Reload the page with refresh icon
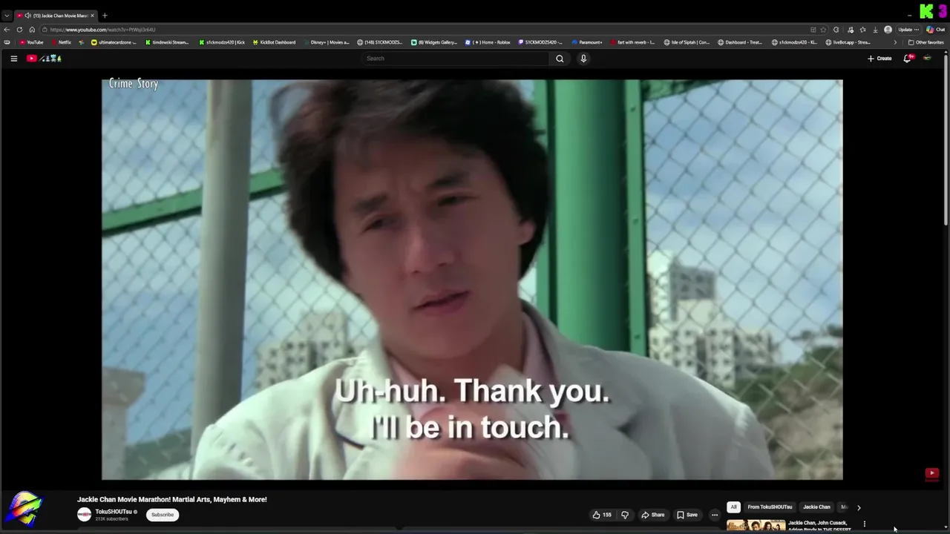950x534 pixels. click(x=19, y=30)
